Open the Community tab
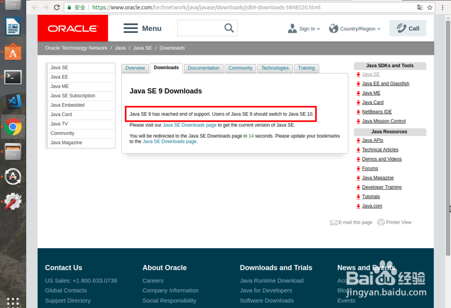Image resolution: width=451 pixels, height=308 pixels. pos(240,68)
